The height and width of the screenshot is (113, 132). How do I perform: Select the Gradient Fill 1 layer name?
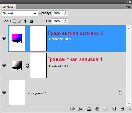point(58,66)
